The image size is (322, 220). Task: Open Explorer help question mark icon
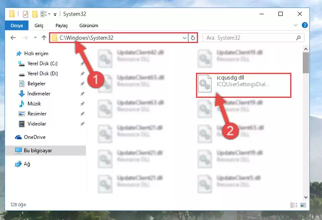305,25
